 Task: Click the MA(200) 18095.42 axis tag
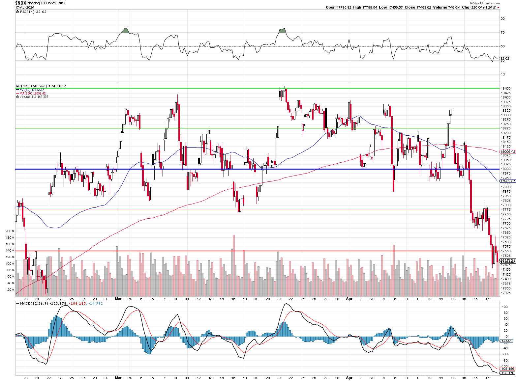(508, 152)
